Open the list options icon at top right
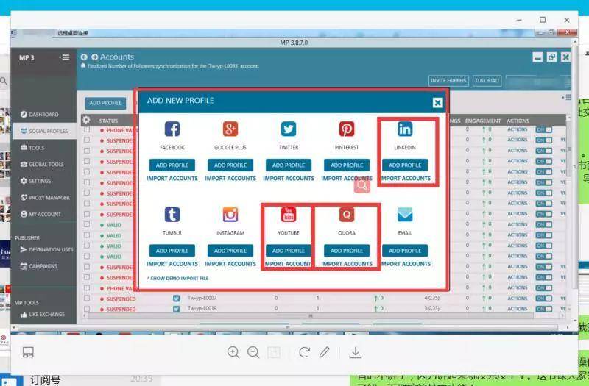 click(x=567, y=97)
